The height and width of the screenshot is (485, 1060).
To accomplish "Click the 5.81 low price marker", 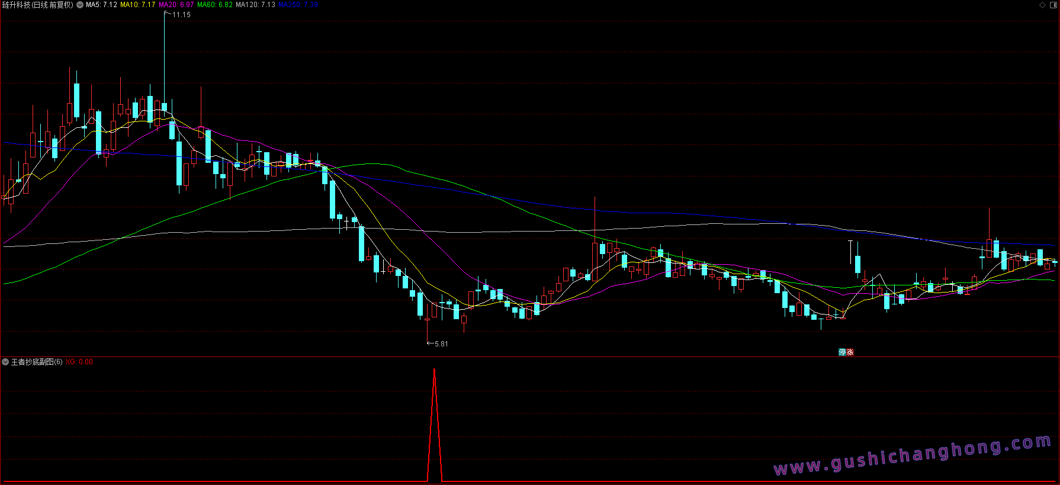I will 441,344.
